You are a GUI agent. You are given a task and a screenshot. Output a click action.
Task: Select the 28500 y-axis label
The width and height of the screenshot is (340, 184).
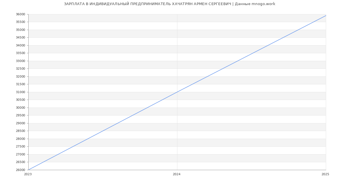20,131
